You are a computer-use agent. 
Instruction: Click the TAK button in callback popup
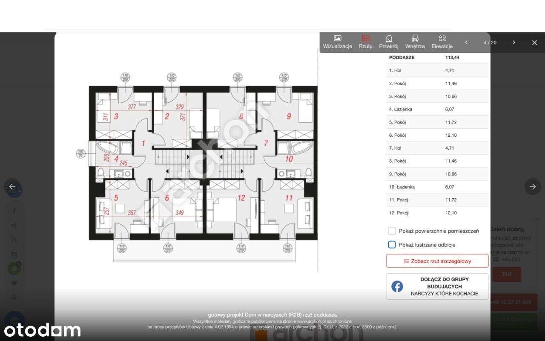click(x=507, y=274)
